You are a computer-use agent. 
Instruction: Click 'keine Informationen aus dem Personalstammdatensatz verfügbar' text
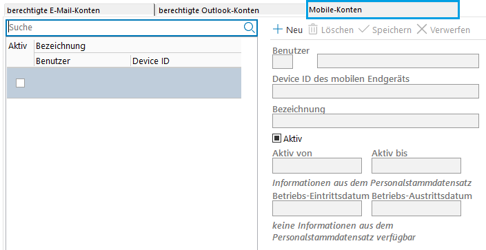point(344,231)
